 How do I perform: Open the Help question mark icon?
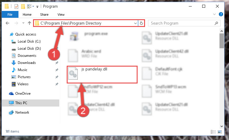[x=221, y=14]
